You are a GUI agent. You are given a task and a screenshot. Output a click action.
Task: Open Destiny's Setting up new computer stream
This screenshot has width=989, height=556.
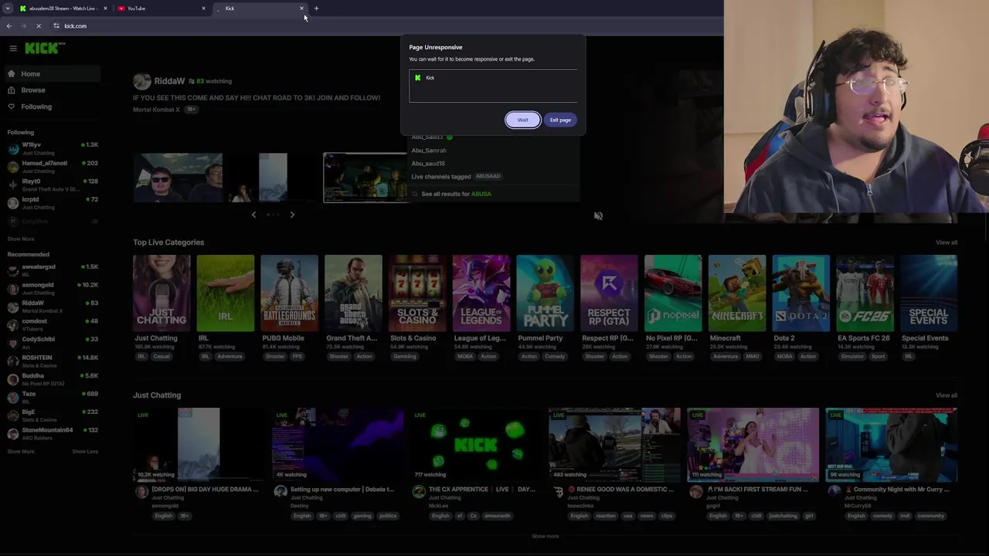337,445
